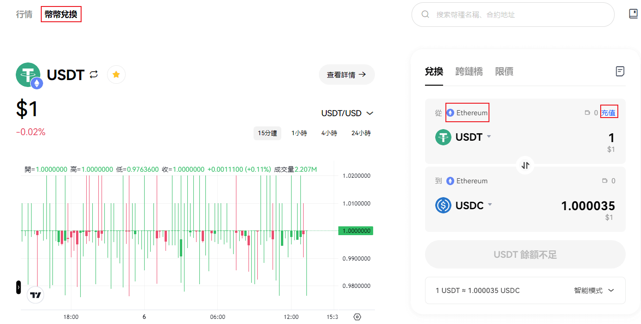641x324 pixels.
Task: Open chart settings gear icon
Action: pyautogui.click(x=357, y=317)
